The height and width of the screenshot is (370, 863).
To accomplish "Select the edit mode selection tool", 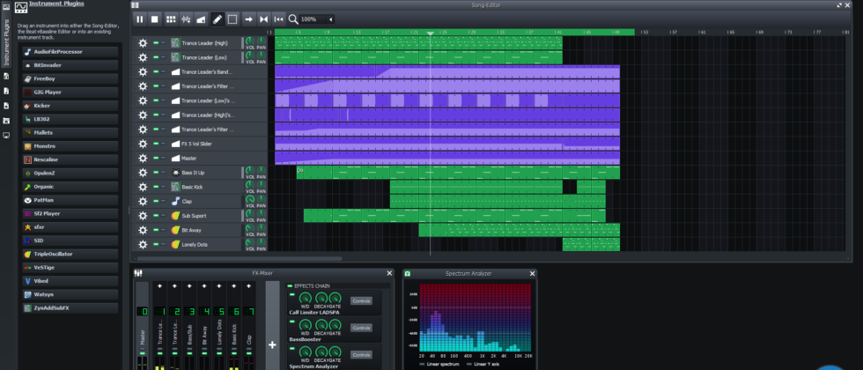I will [x=232, y=18].
